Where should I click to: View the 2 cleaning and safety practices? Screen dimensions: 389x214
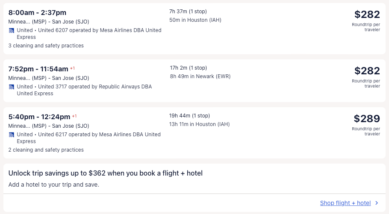46,150
